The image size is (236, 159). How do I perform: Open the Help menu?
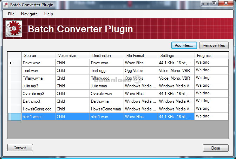pyautogui.click(x=48, y=14)
